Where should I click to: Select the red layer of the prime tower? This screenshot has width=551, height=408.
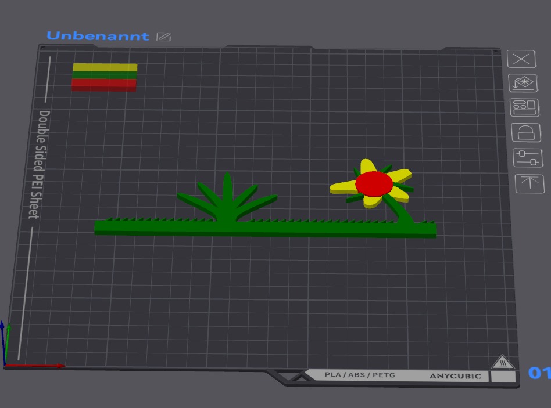104,85
